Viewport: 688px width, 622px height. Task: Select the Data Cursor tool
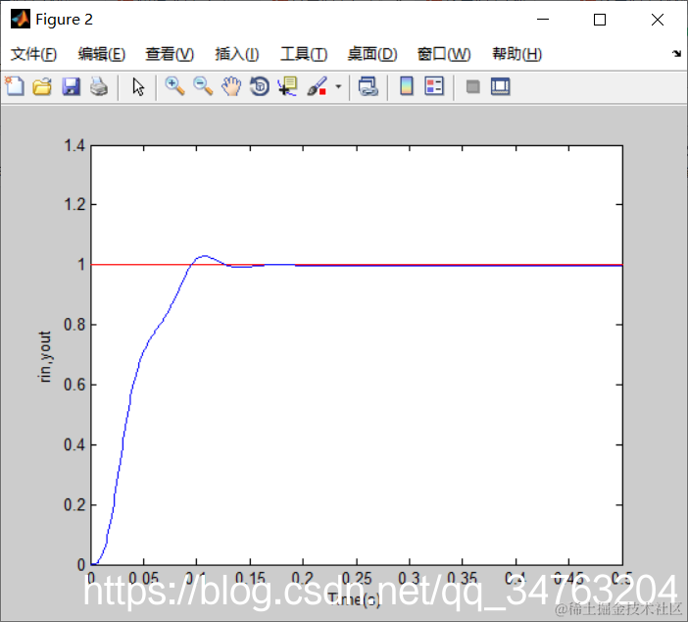click(287, 86)
